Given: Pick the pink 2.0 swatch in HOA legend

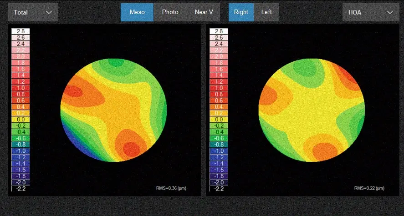Looking at the screenshot, I should click(x=219, y=56).
